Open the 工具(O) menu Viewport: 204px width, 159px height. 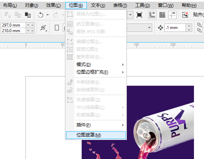142,6
